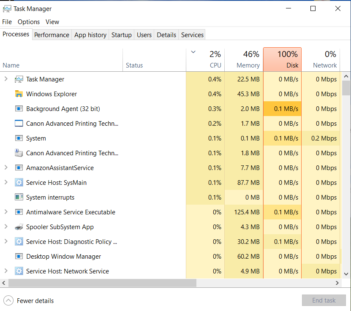Switch to the Performance tab
Viewport: 351px width, 311px height.
click(52, 35)
